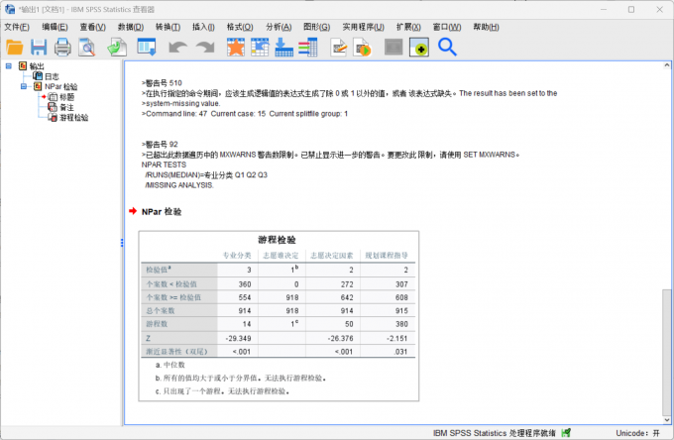The width and height of the screenshot is (674, 440).
Task: Click the 规划课程指导 column header
Action: pos(387,256)
